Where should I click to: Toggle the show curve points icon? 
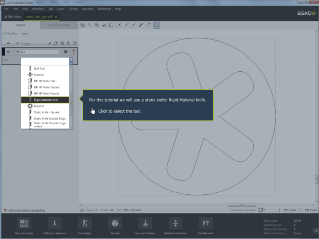120,25
